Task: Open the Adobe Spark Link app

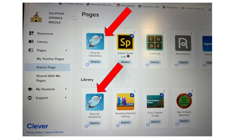Action: pyautogui.click(x=125, y=42)
